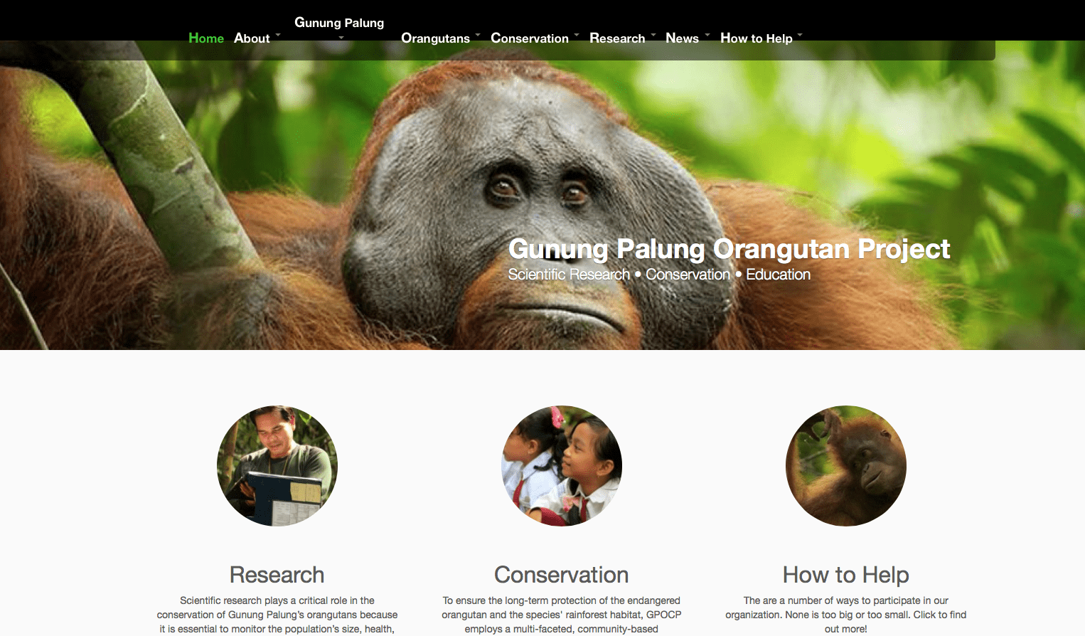Screen dimensions: 1085x636
Task: Open the Research section heading link
Action: click(x=277, y=575)
